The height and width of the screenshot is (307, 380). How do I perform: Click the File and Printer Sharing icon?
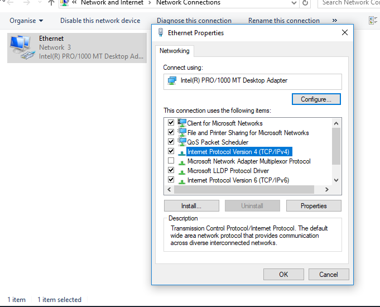[x=182, y=132]
